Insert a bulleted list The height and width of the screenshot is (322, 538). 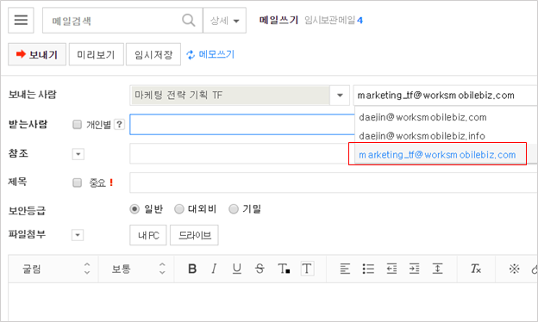coord(368,269)
